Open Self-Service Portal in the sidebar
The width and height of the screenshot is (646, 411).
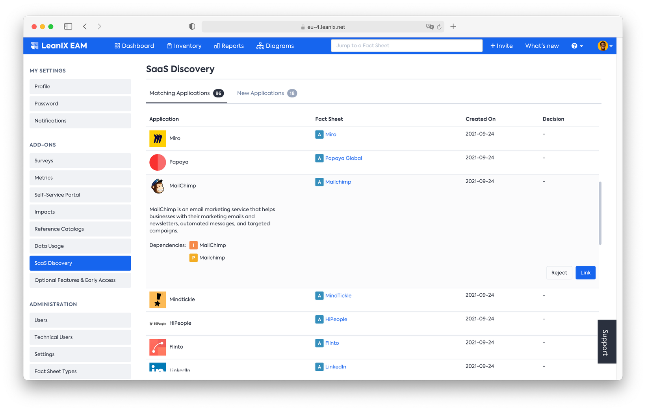80,195
